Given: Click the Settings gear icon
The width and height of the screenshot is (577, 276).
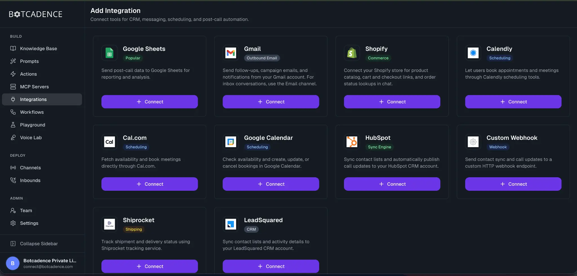Looking at the screenshot, I should coord(13,223).
